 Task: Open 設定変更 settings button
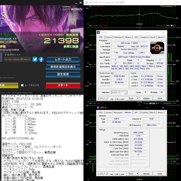click(63, 74)
